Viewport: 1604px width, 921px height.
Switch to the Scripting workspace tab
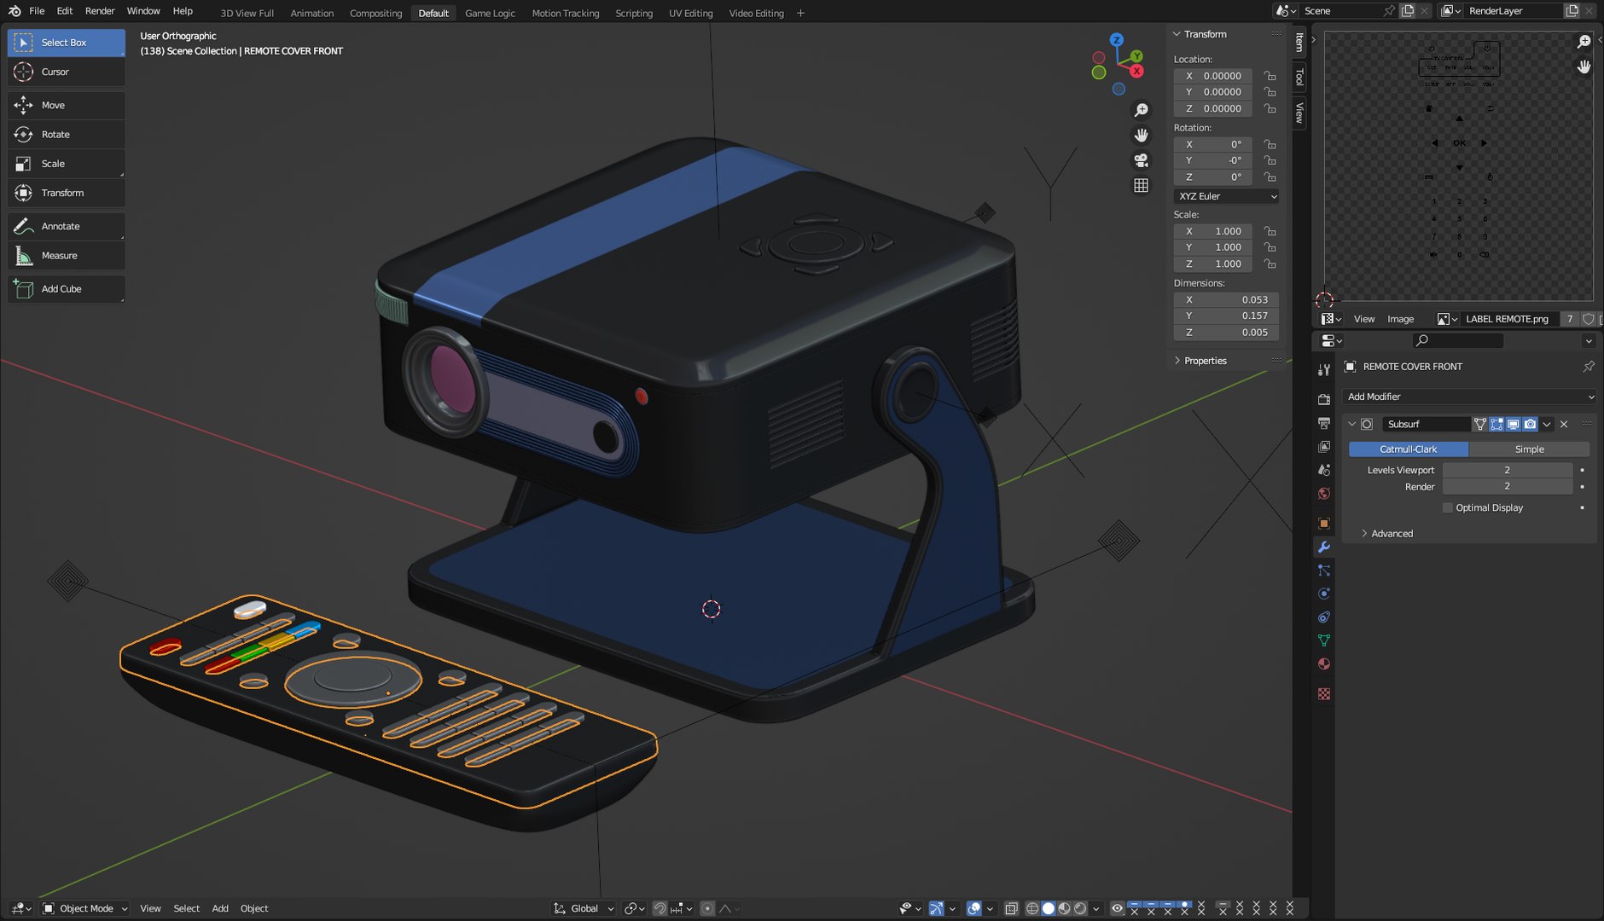coord(634,13)
